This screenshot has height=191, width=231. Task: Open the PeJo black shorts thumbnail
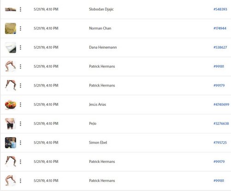[11, 124]
